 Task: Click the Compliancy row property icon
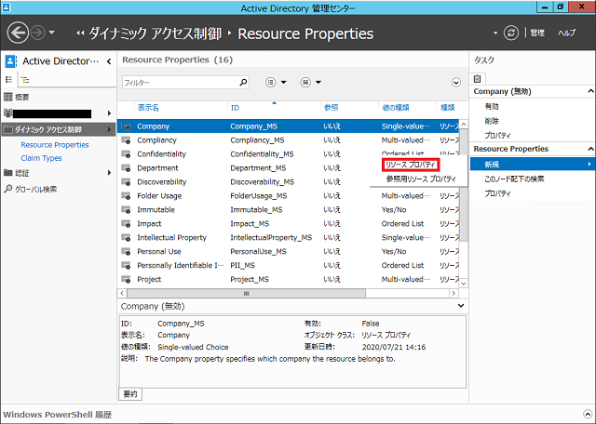point(128,140)
